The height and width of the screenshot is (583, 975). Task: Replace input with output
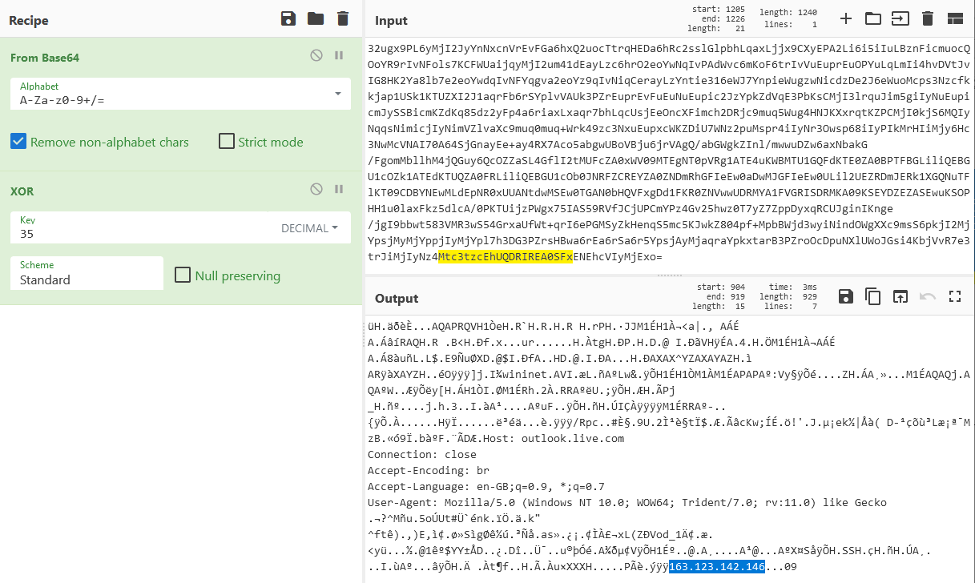pyautogui.click(x=900, y=297)
